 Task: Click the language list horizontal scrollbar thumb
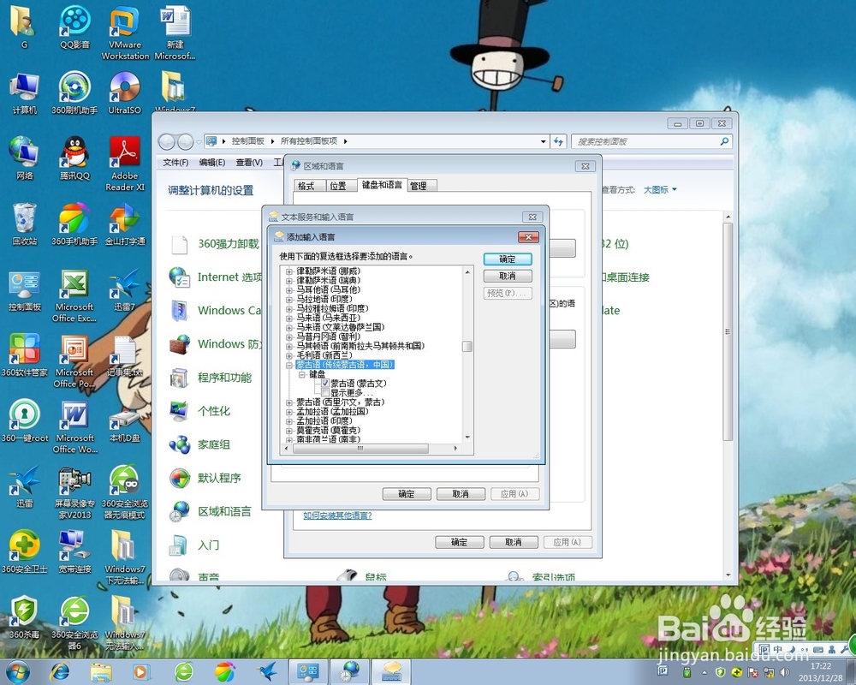[360, 449]
